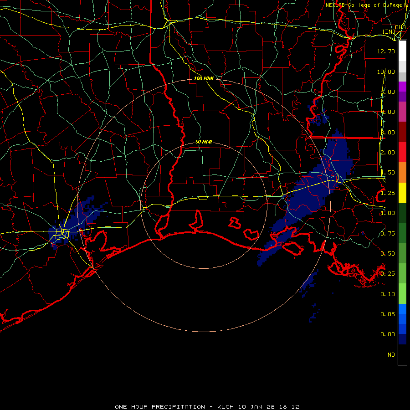410x410 pixels.
Task: Click the 0.00 legend value
Action: click(388, 334)
